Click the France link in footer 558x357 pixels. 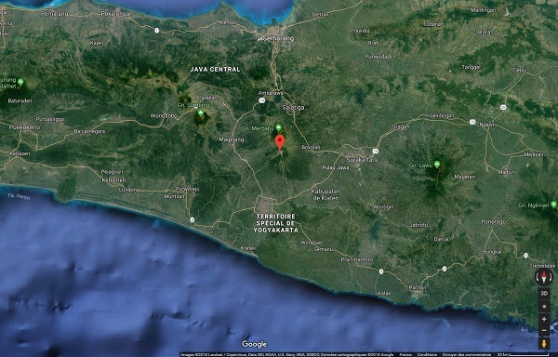point(405,354)
